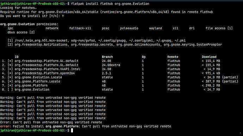Click the 'pulseaudio' permission text
Image resolution: width=243 pixels, height=136 pixels.
(x=129, y=28)
